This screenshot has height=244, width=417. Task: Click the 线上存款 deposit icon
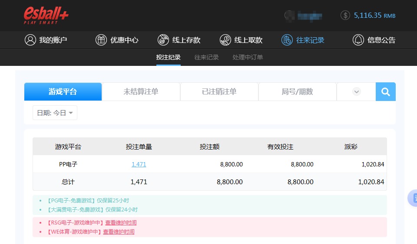(163, 40)
